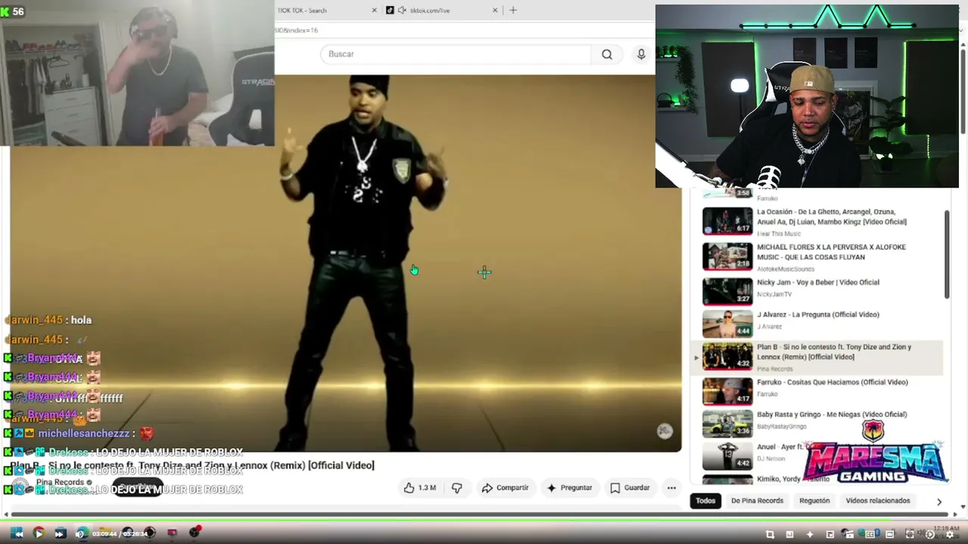
Task: Open the settings gear in player bar
Action: pyautogui.click(x=950, y=534)
